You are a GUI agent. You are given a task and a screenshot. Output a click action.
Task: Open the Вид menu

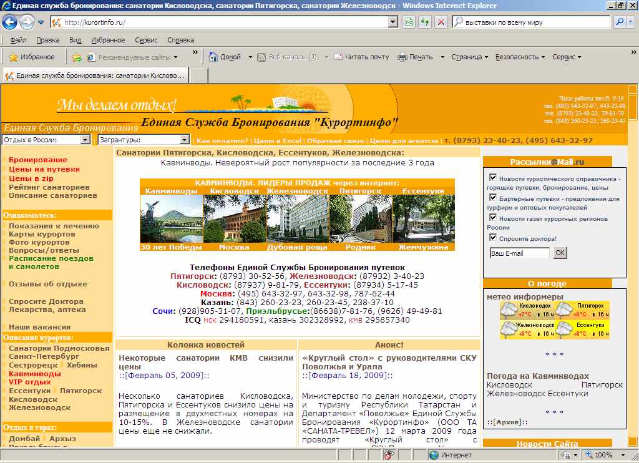coord(75,40)
